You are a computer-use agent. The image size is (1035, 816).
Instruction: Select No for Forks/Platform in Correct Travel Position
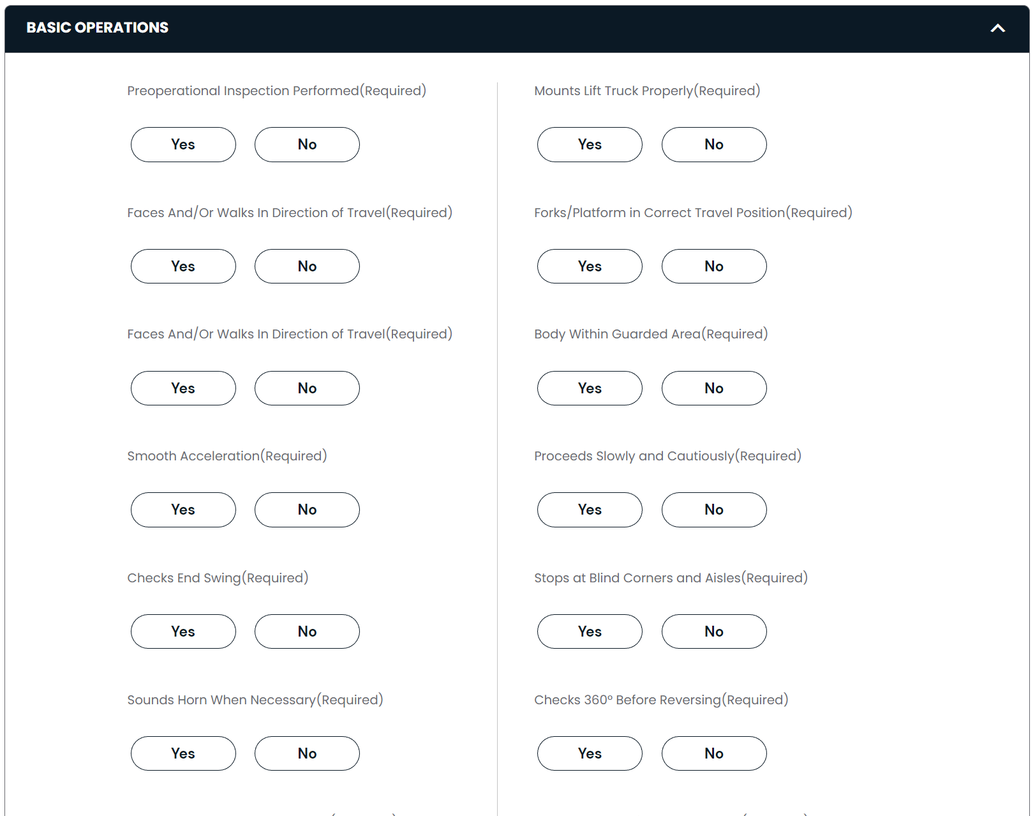click(713, 266)
